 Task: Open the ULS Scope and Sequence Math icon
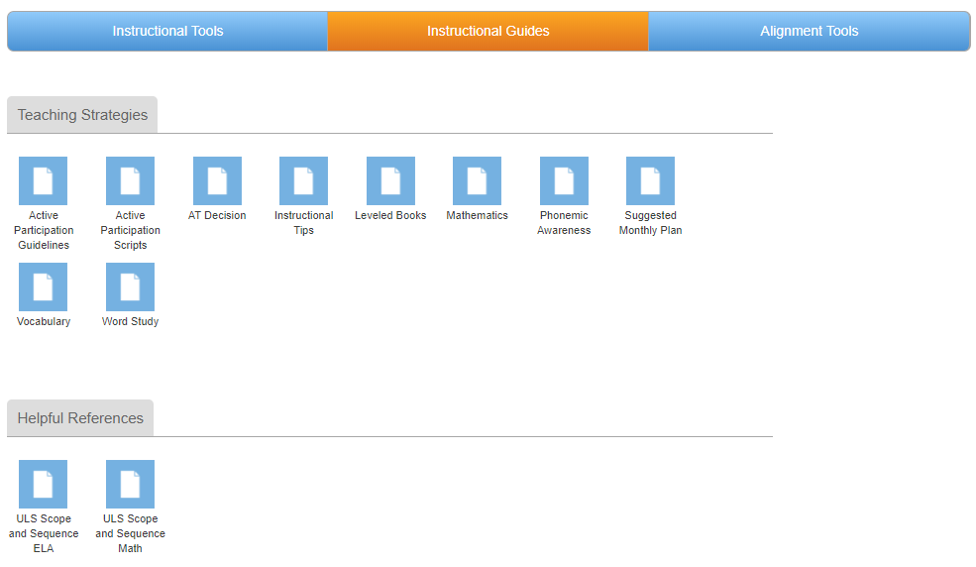click(x=130, y=484)
